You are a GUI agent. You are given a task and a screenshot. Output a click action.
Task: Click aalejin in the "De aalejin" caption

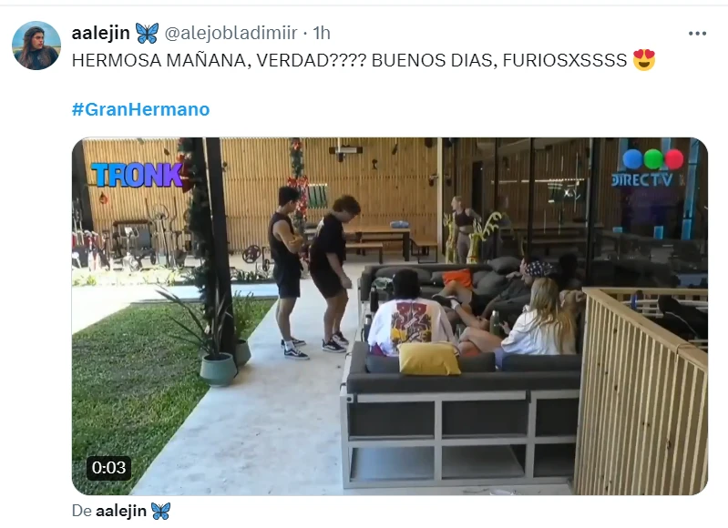(120, 511)
